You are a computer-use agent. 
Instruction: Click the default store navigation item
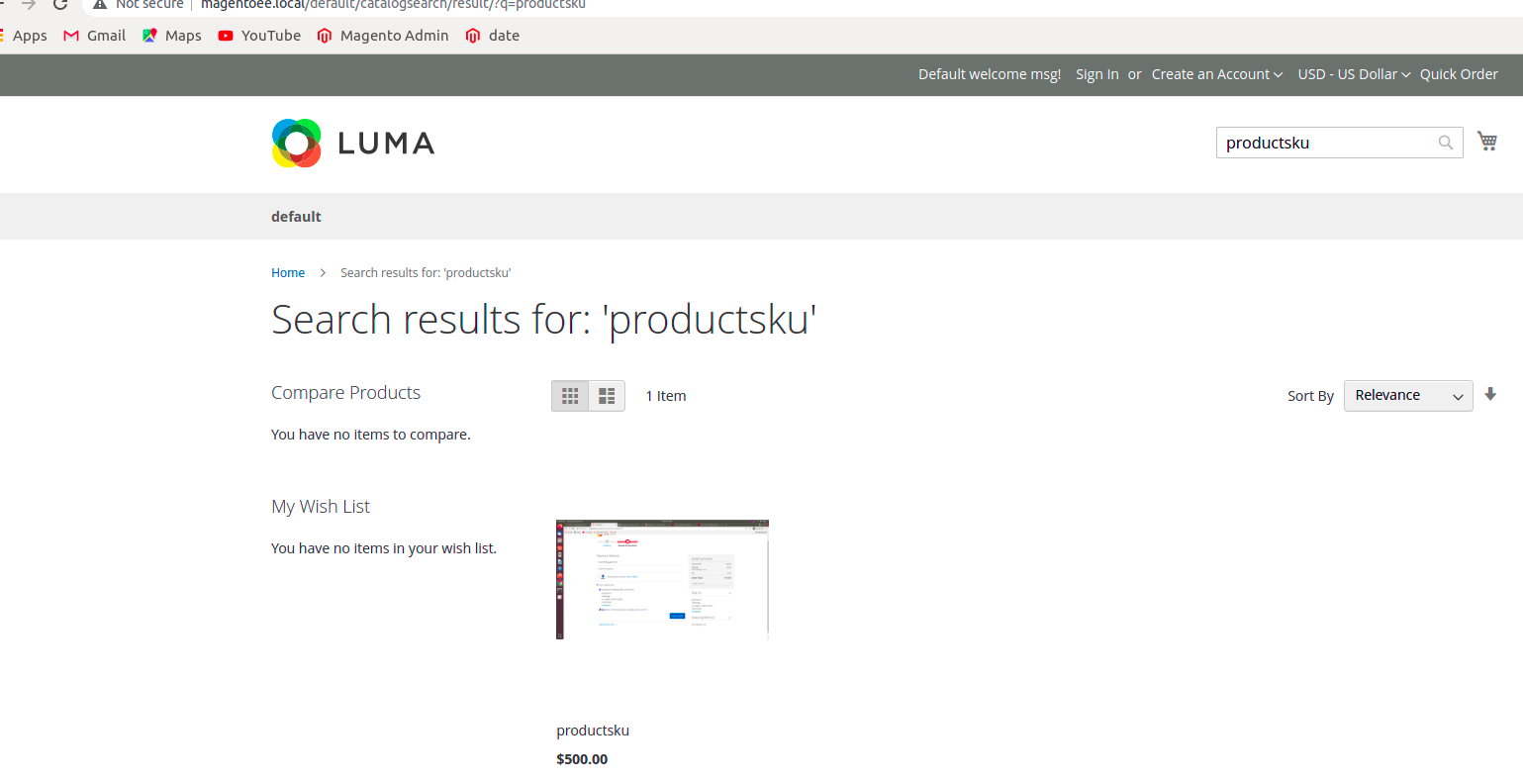tap(296, 216)
